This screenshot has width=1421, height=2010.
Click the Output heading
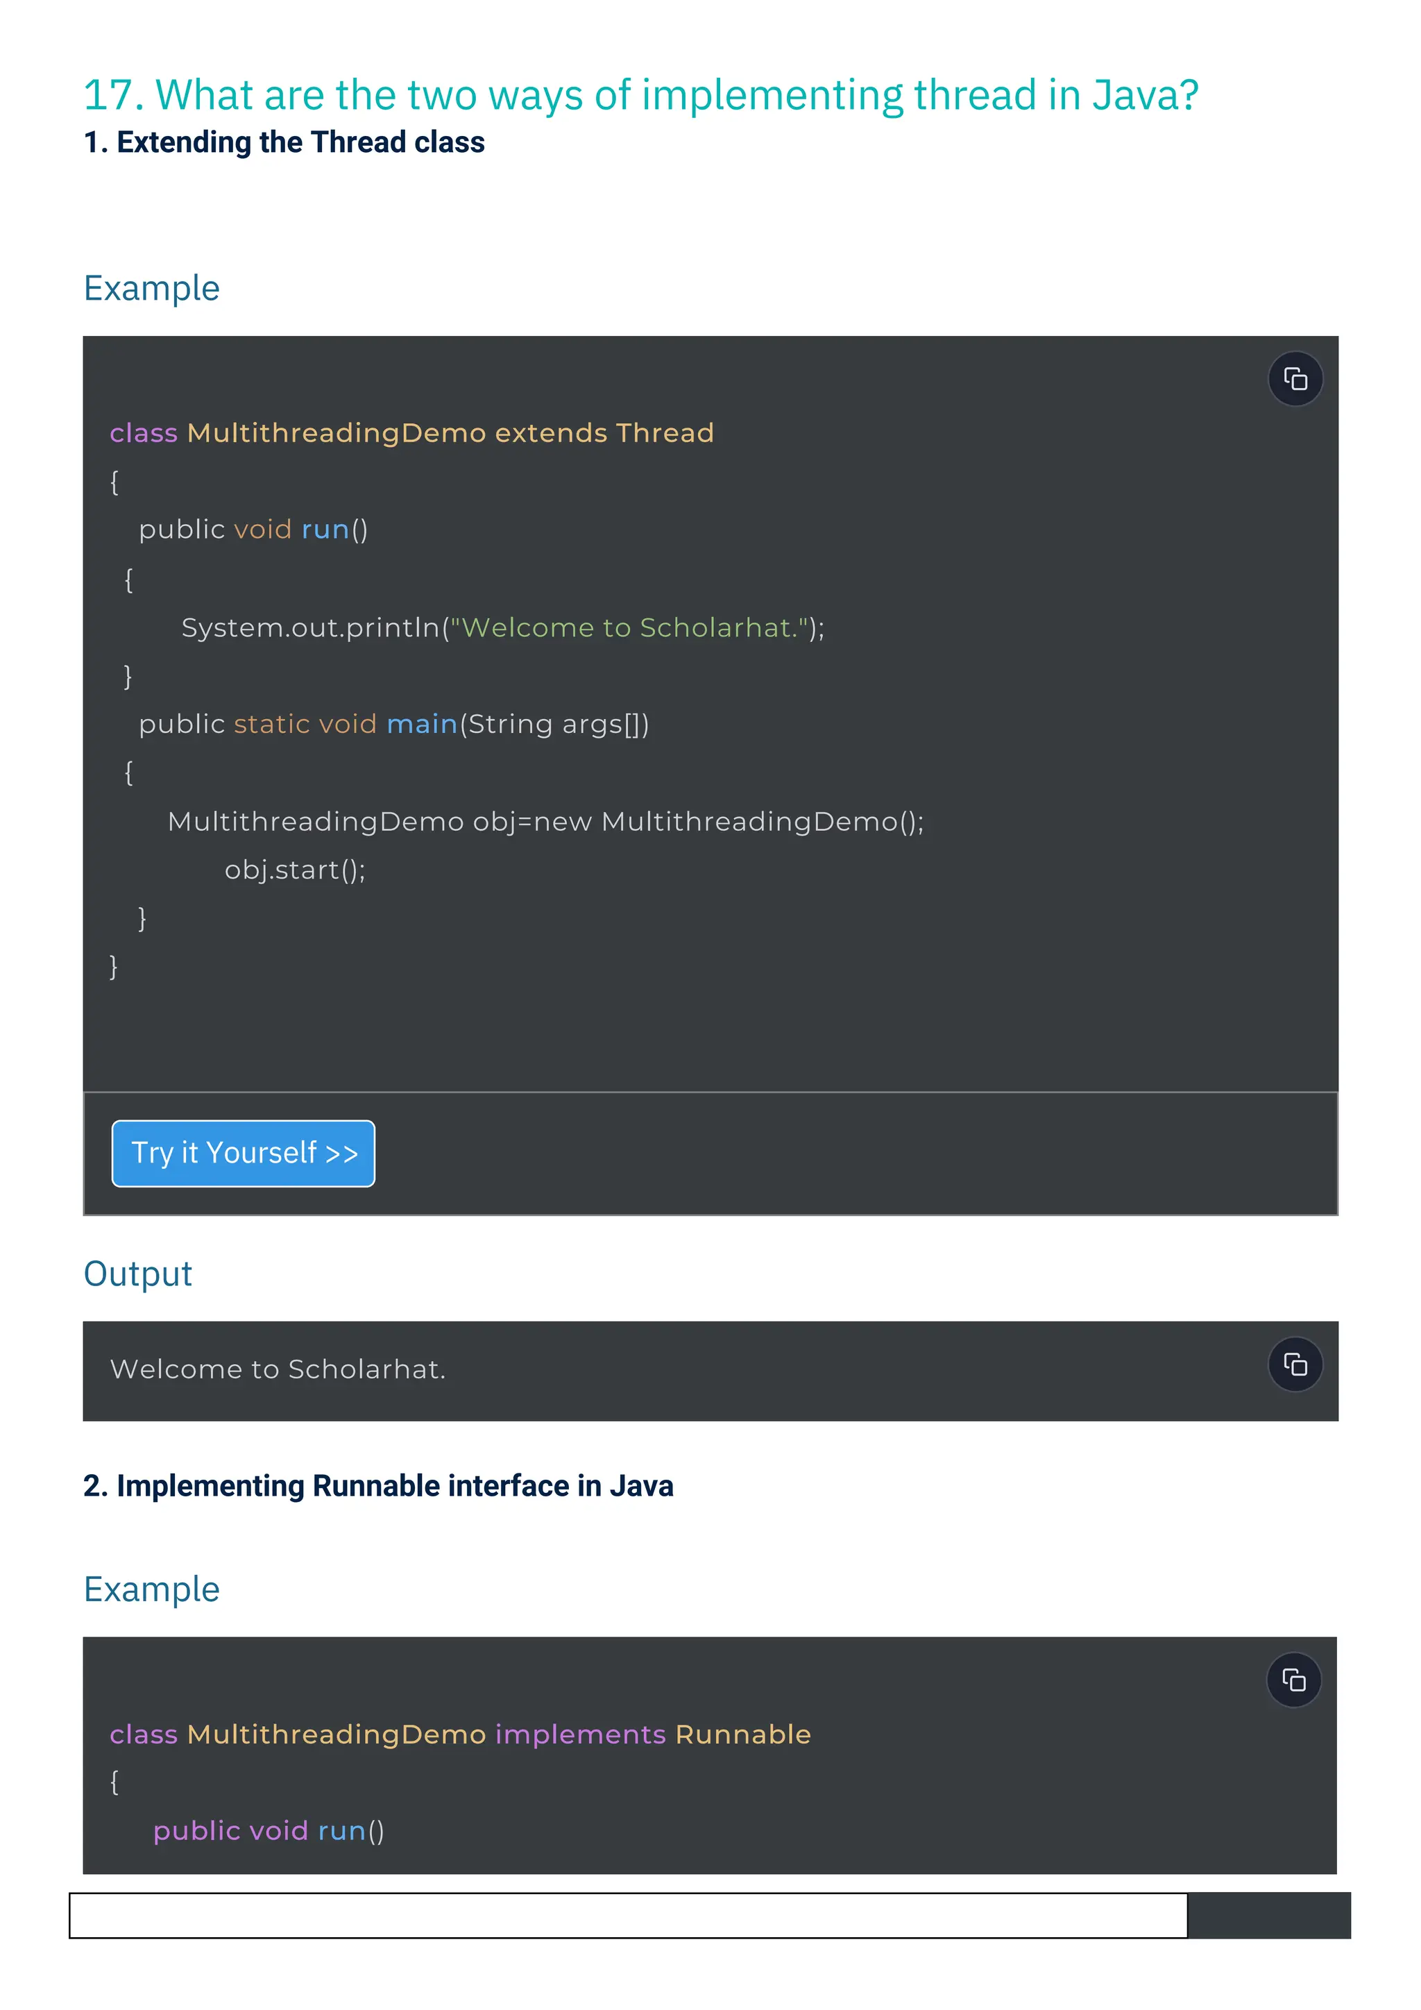click(x=137, y=1274)
